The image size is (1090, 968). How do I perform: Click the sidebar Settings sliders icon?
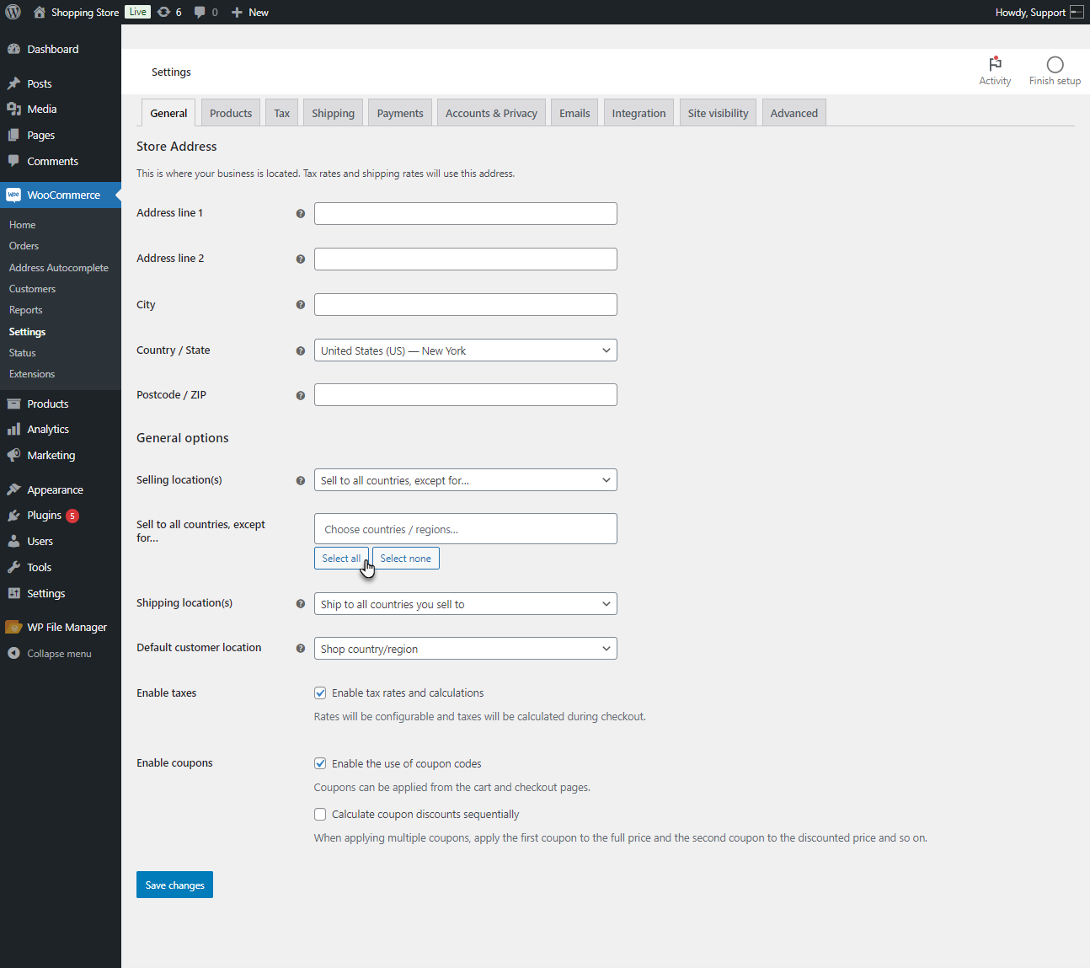pos(13,594)
